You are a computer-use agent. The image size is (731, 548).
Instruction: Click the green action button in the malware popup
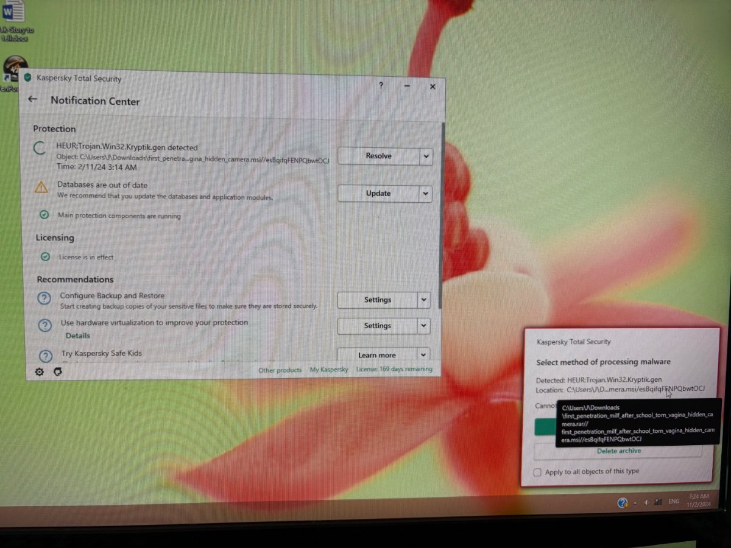545,427
